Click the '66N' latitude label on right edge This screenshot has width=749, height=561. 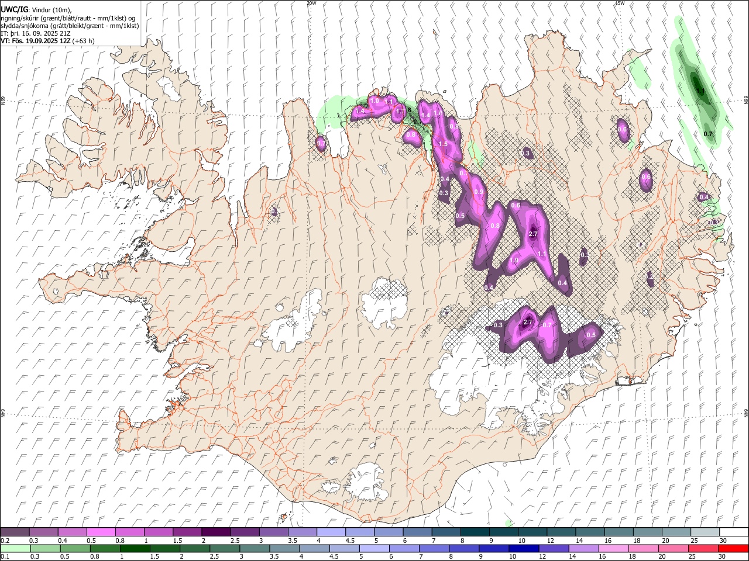pyautogui.click(x=746, y=99)
